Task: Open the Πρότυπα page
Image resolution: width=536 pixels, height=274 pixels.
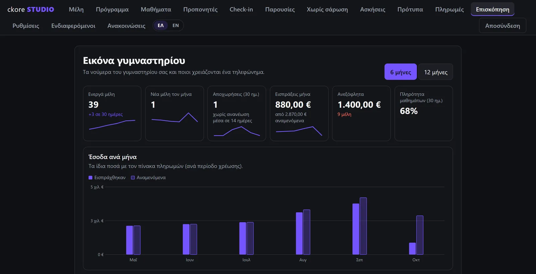Action: [x=410, y=9]
